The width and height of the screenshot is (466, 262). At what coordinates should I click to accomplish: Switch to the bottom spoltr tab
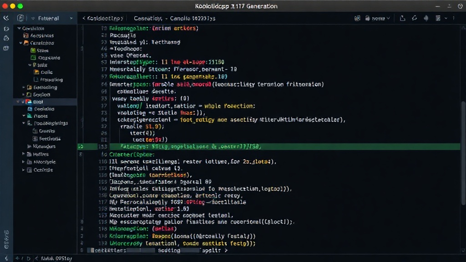point(211,251)
